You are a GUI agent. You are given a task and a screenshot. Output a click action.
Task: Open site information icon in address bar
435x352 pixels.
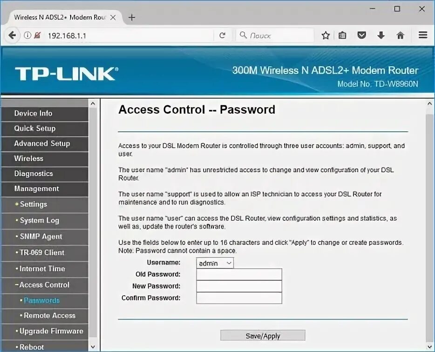tap(27, 35)
